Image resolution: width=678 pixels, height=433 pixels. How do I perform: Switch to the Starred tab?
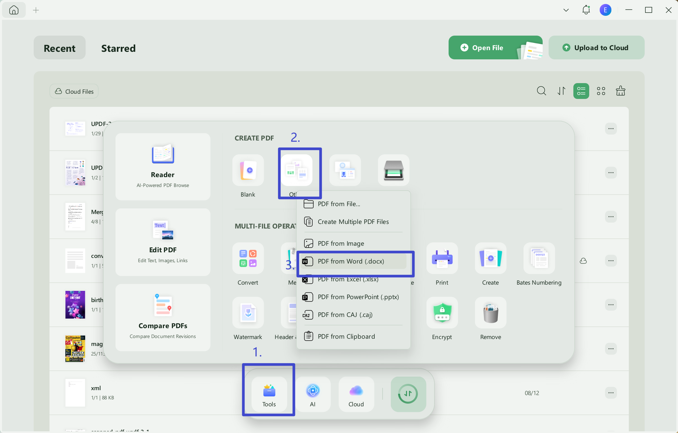click(118, 48)
